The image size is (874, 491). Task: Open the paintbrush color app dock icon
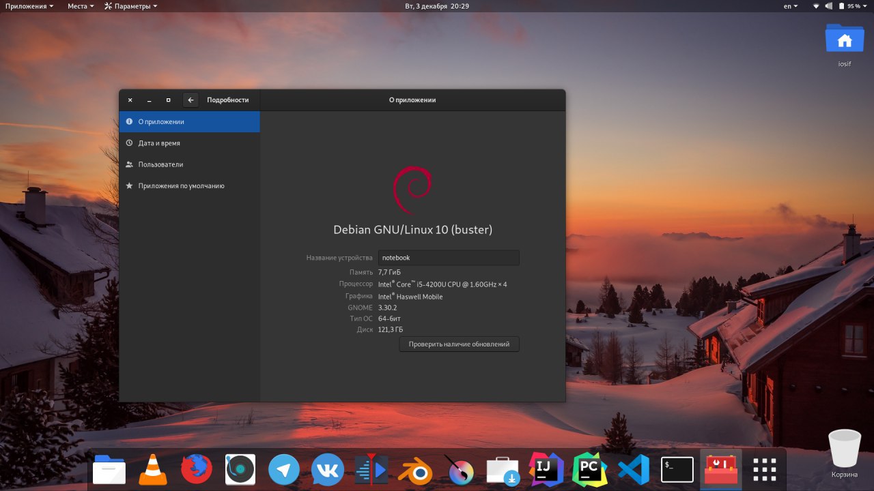459,469
